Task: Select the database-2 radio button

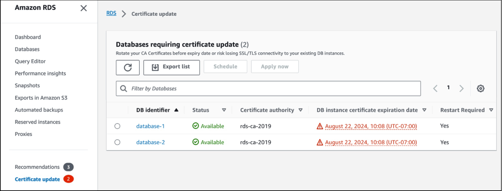Action: (117, 142)
